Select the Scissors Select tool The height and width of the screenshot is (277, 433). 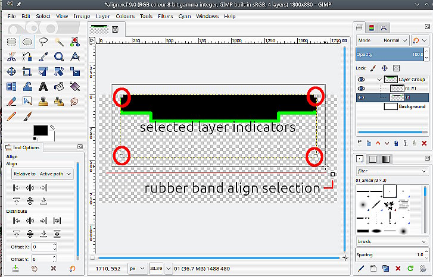point(11,57)
